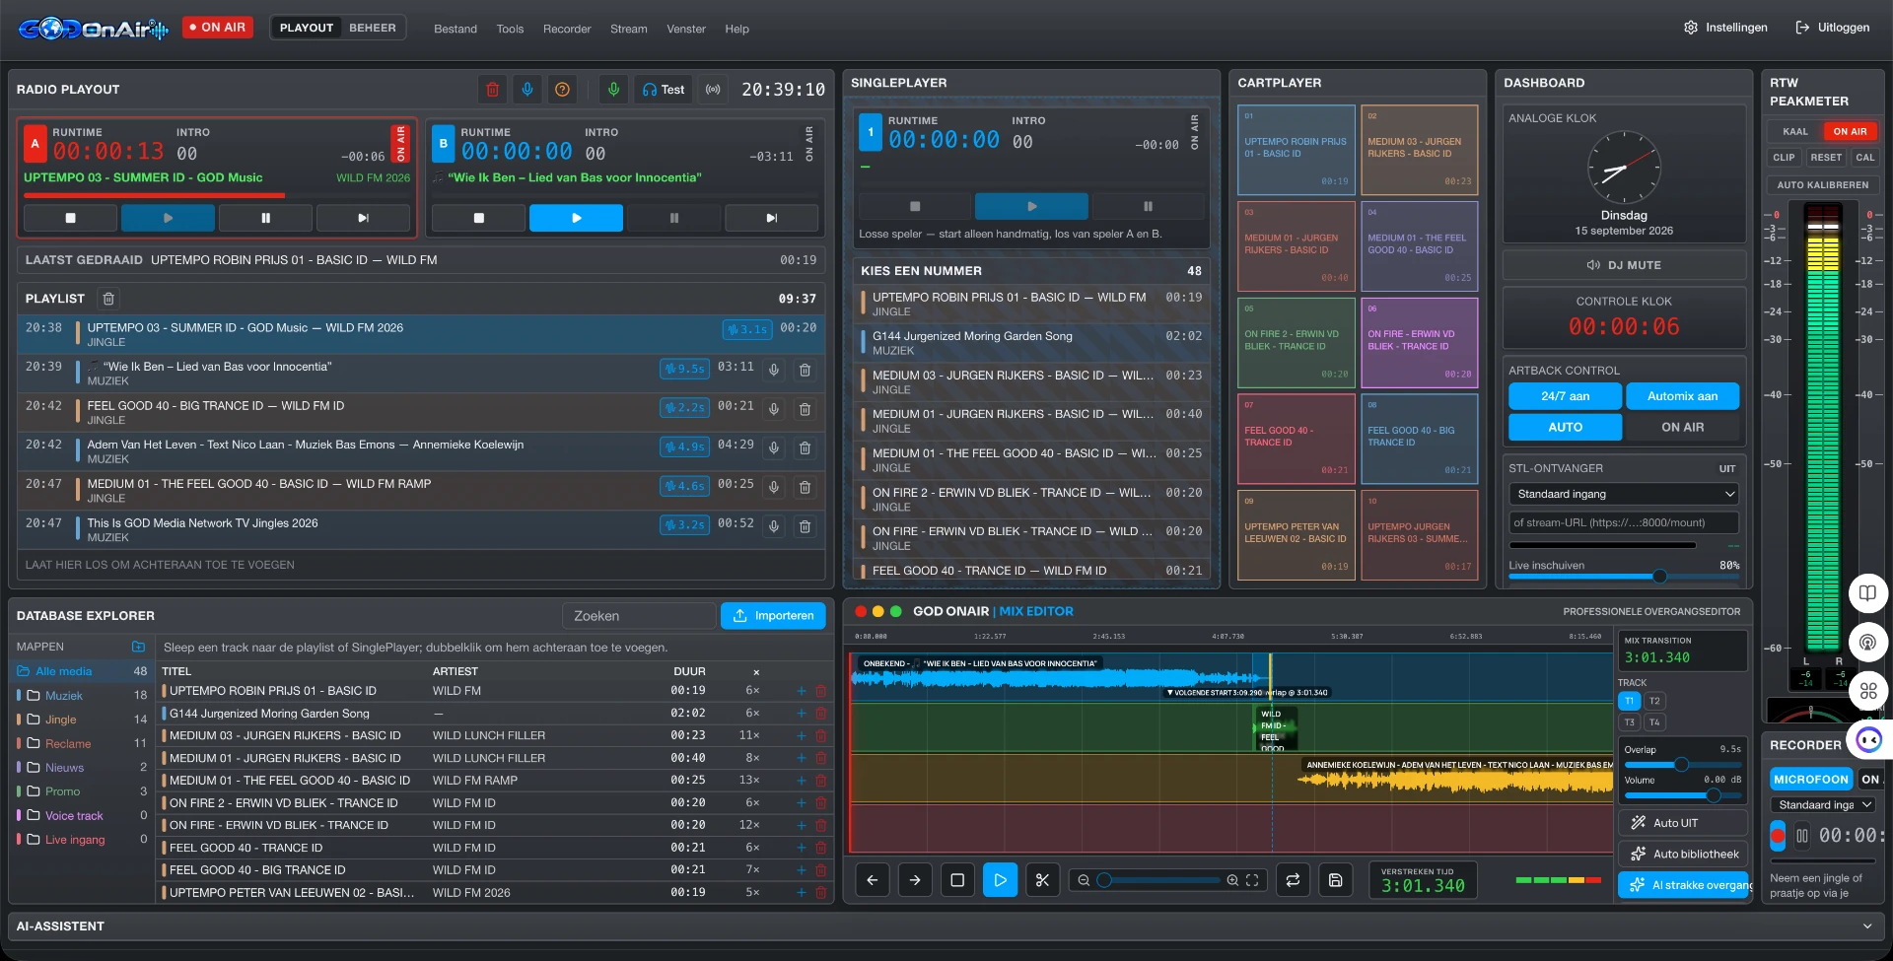The image size is (1893, 961).
Task: Click the green microphone icon in Radio Playout header
Action: pos(613,90)
